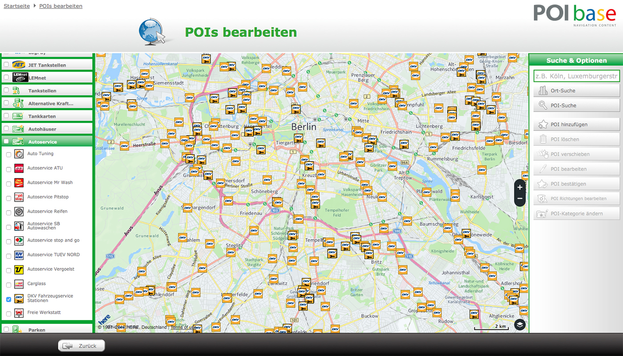Click the Autoservice Pitstop logo icon
623x356 pixels.
tap(19, 197)
